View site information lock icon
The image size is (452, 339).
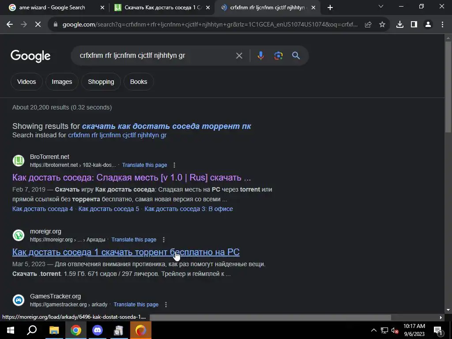[56, 25]
